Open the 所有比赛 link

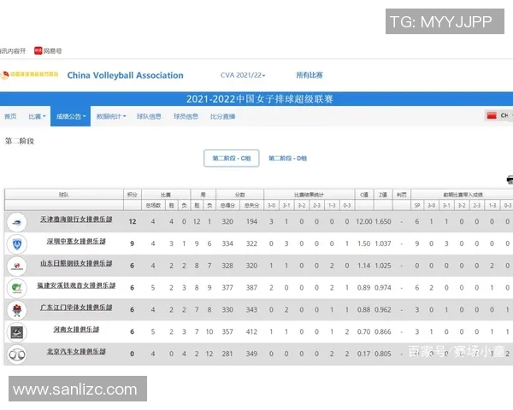pos(310,75)
